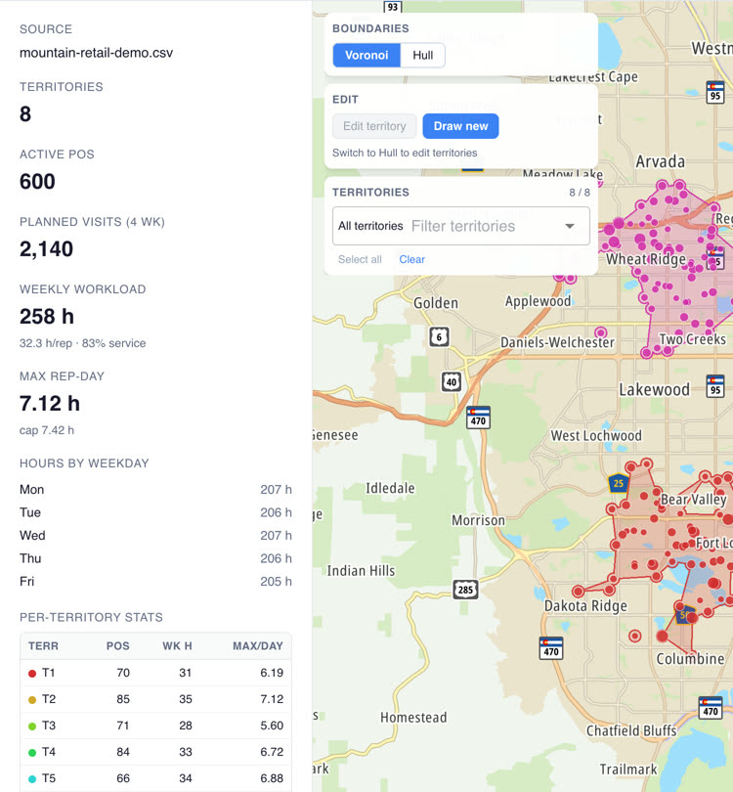Select the T2 territory row label
The width and height of the screenshot is (733, 792).
49,699
